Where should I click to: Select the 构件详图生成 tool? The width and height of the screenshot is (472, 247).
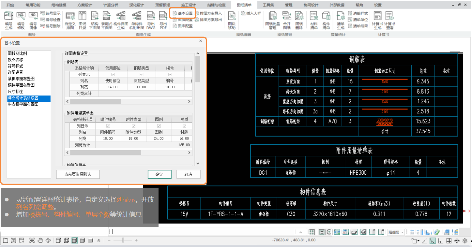tap(121, 20)
